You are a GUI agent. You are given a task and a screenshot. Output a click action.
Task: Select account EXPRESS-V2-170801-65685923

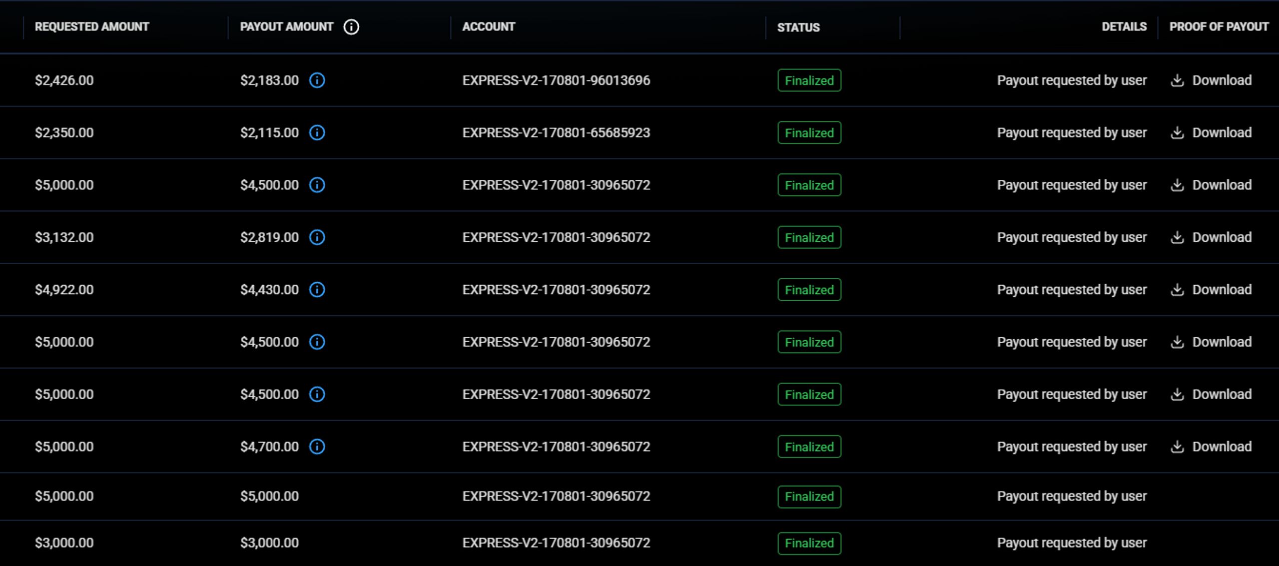point(556,133)
